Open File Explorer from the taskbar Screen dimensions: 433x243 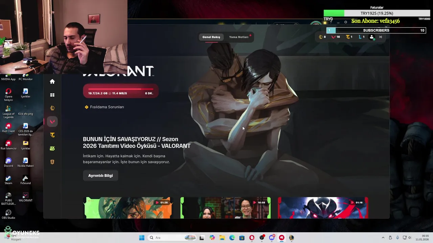click(222, 238)
